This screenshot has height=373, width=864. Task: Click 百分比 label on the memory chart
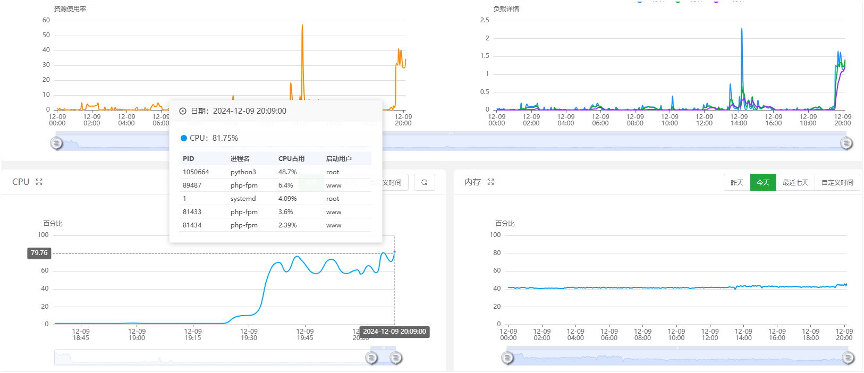505,224
